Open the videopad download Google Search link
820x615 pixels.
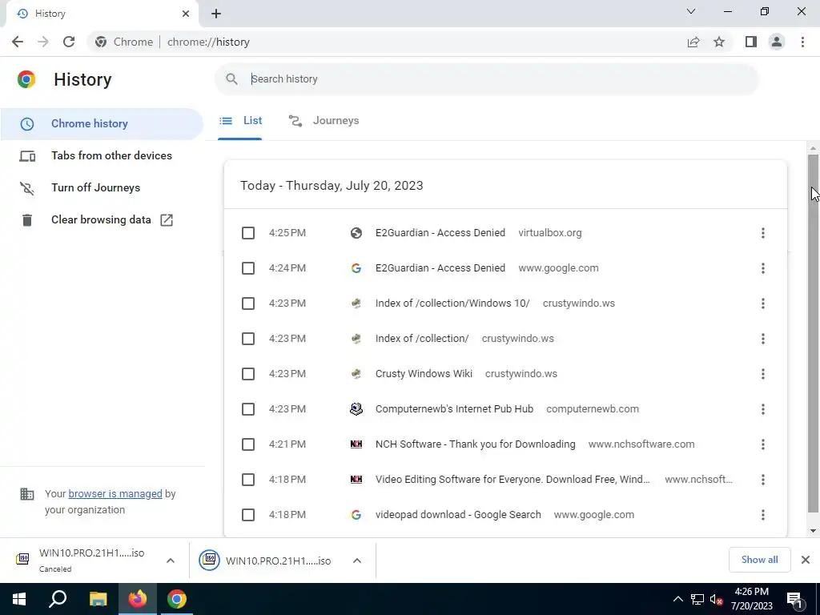coord(458,515)
